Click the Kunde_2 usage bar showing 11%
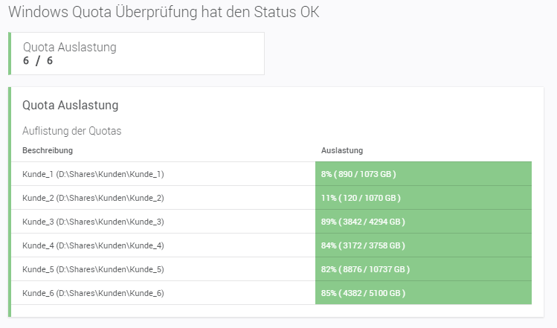The width and height of the screenshot is (557, 328). (x=423, y=198)
